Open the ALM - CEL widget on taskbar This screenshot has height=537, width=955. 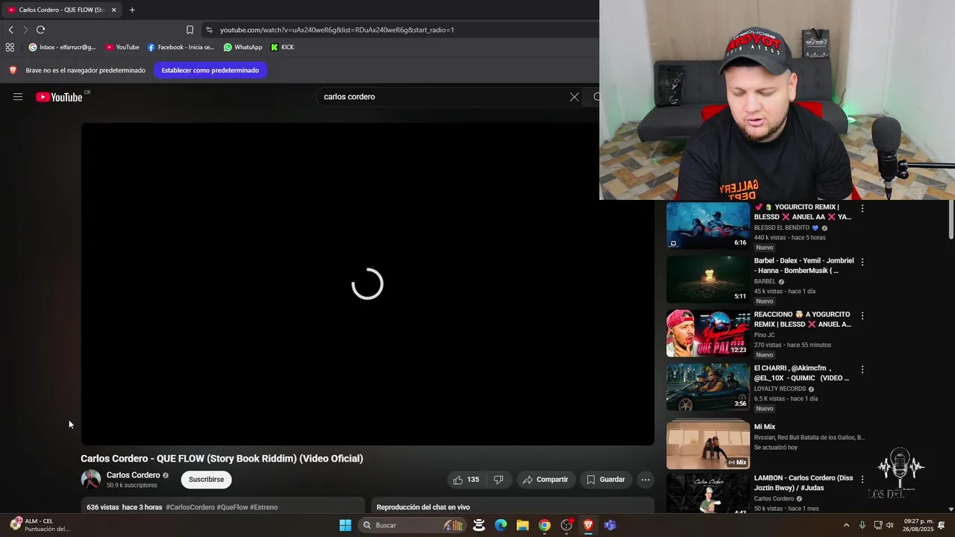[42, 525]
